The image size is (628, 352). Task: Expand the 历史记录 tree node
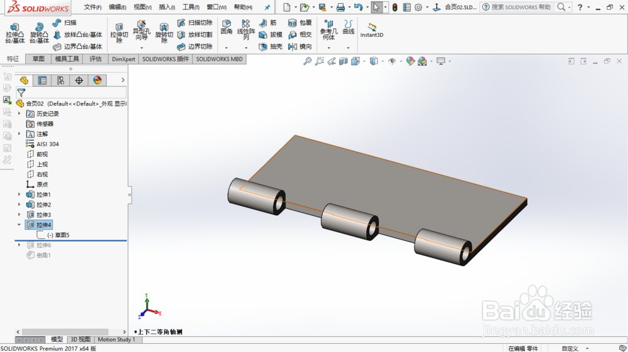point(19,114)
